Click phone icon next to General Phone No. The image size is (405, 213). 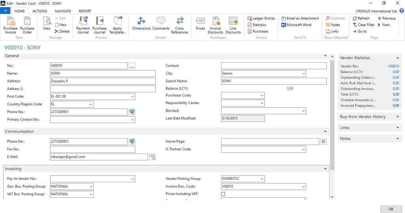(132, 112)
